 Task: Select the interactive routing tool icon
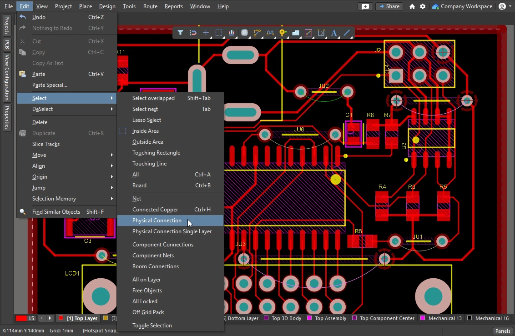pos(257,33)
